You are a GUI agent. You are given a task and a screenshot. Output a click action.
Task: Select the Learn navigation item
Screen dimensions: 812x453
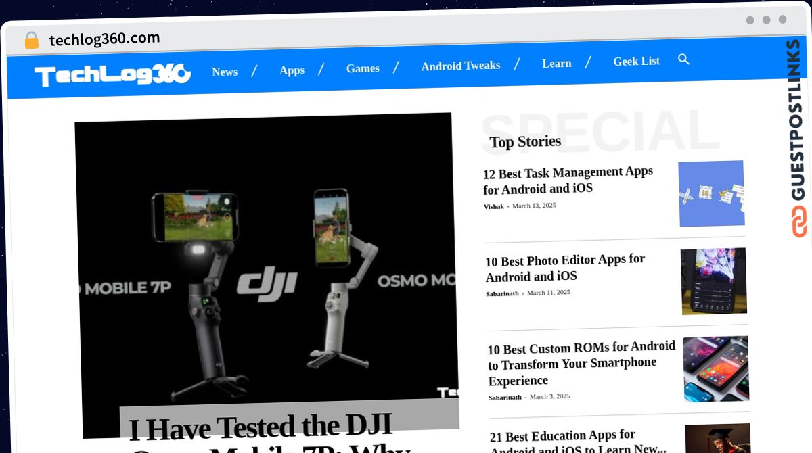point(556,63)
